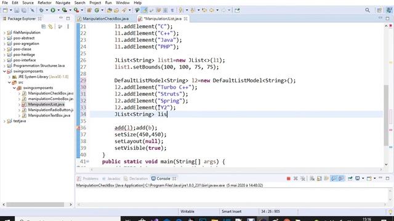This screenshot has width=394, height=221.
Task: Open the Window menu
Action: (x=123, y=2)
